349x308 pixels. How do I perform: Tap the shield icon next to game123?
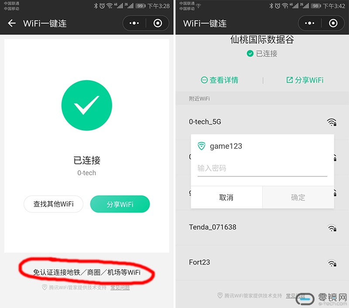[202, 146]
